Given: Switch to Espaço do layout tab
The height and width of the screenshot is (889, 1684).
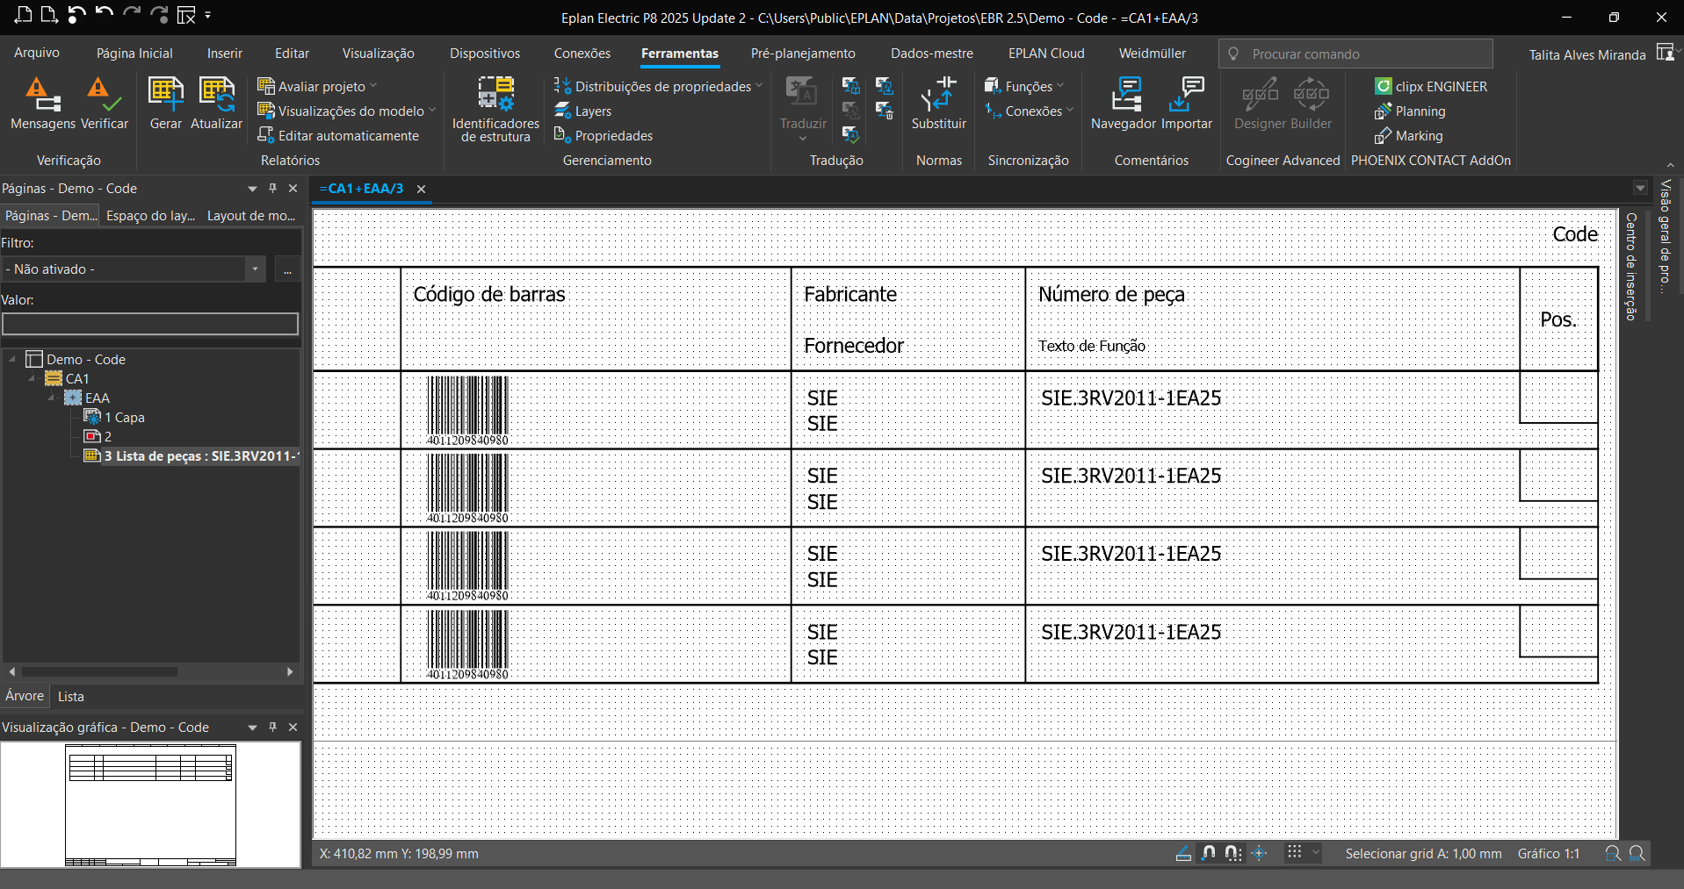Looking at the screenshot, I should tap(150, 216).
